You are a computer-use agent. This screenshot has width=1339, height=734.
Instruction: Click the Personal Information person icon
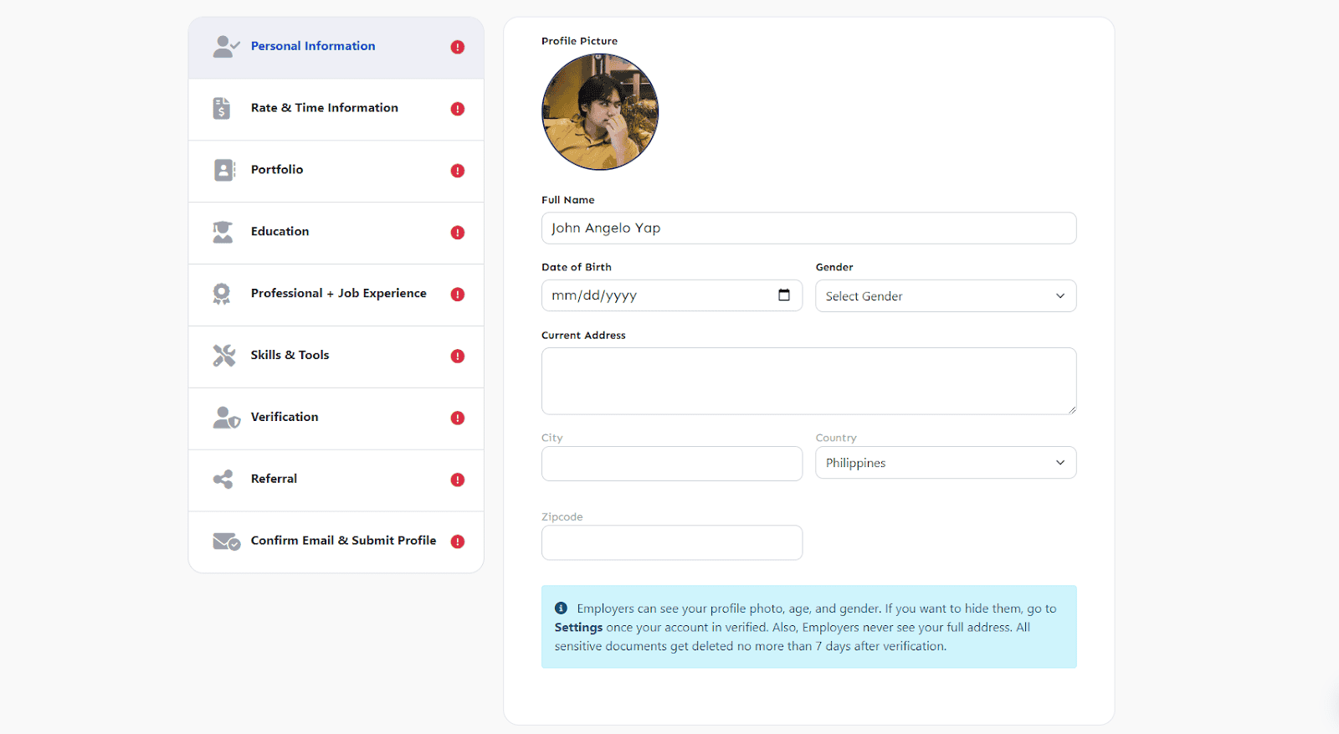click(226, 46)
